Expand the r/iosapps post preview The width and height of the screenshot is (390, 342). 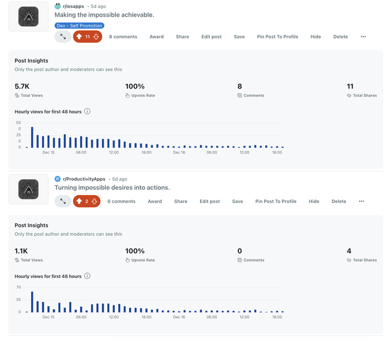63,37
